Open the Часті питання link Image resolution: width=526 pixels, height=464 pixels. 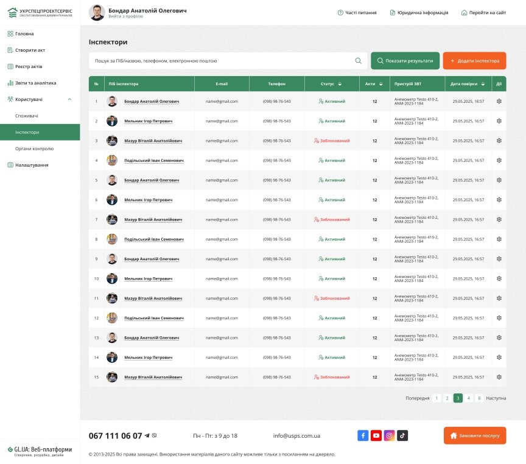pos(357,13)
